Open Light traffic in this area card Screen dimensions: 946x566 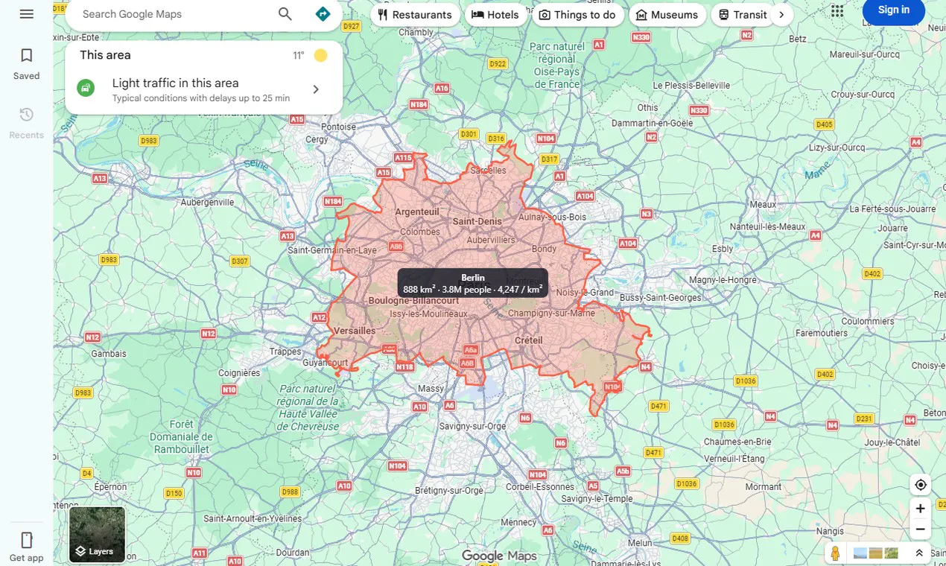tap(203, 89)
